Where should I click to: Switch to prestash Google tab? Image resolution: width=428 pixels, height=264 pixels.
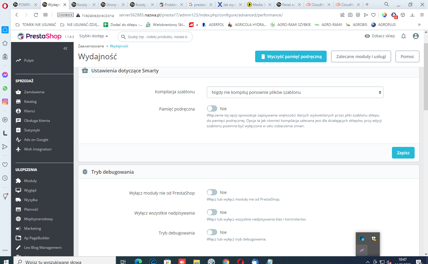click(x=200, y=4)
